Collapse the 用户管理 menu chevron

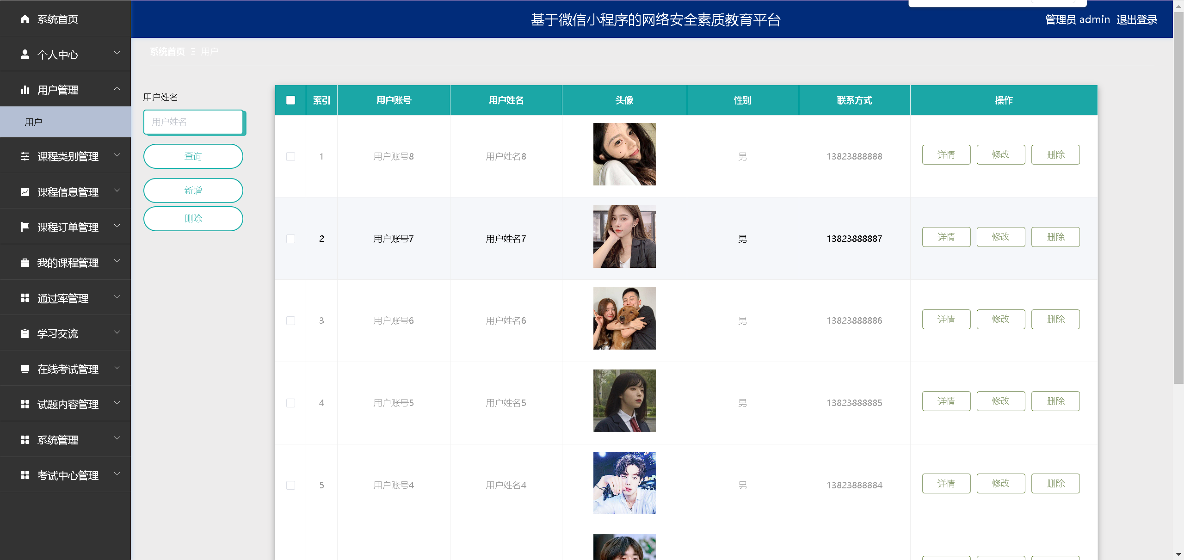pos(117,88)
